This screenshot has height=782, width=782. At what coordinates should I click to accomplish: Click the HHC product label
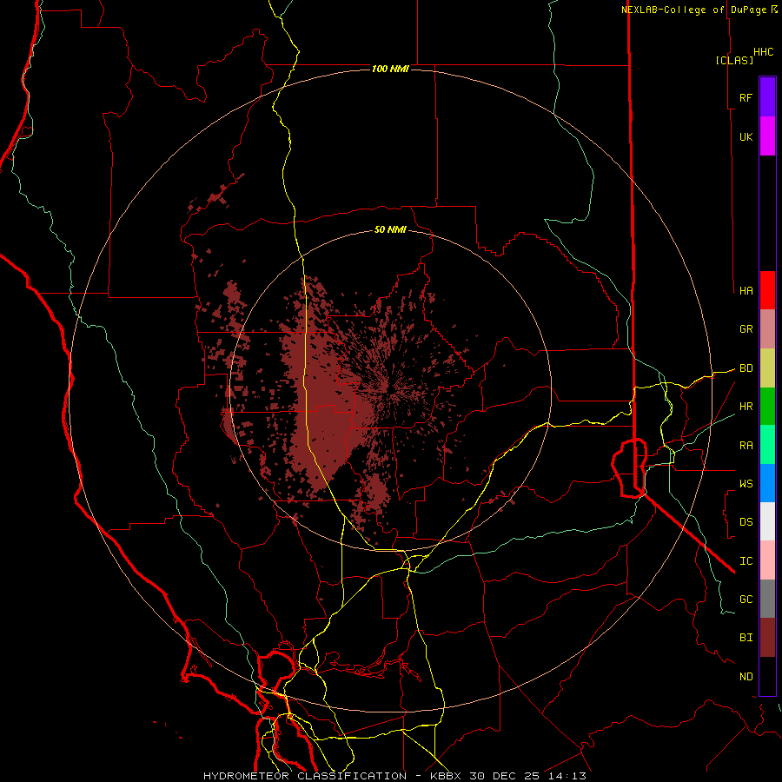(764, 52)
